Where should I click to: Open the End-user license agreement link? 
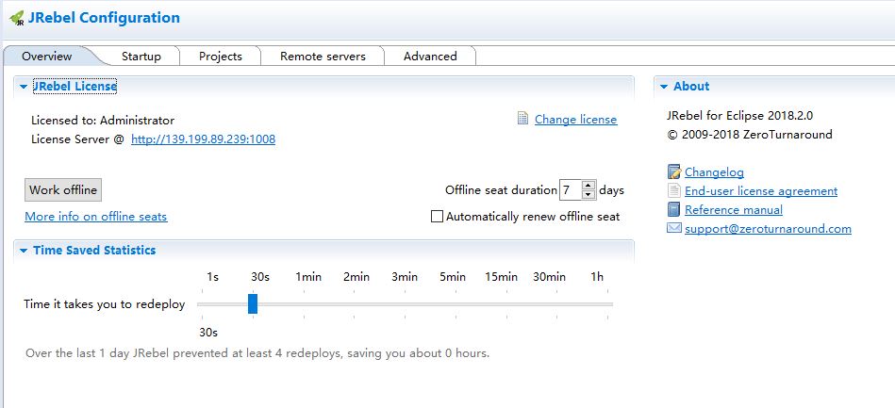click(x=761, y=190)
